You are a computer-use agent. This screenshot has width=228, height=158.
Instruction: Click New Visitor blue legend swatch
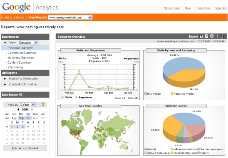[145, 94]
